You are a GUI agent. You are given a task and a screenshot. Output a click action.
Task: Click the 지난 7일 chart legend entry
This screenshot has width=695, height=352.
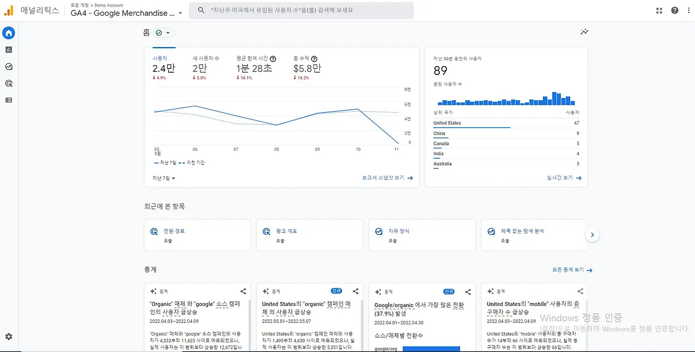click(x=164, y=163)
